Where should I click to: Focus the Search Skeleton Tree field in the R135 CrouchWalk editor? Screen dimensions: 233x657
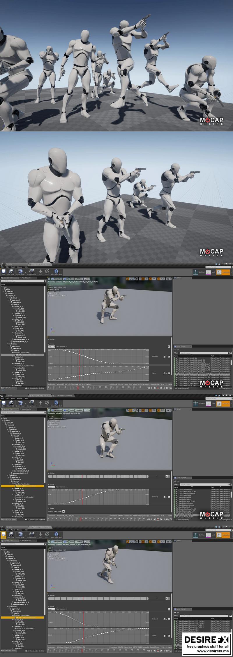[23, 281]
